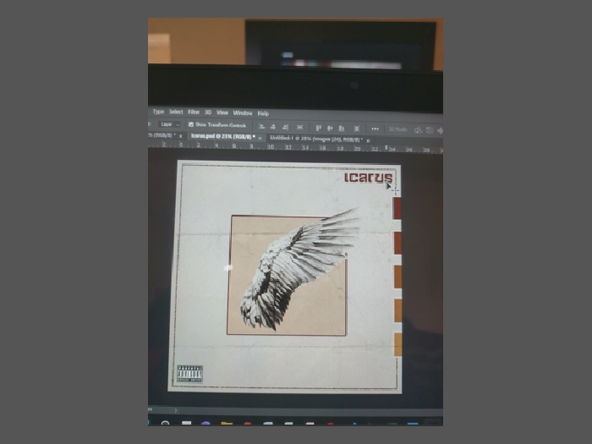592x444 pixels.
Task: Click the white wing image on the canvas
Action: (x=299, y=268)
